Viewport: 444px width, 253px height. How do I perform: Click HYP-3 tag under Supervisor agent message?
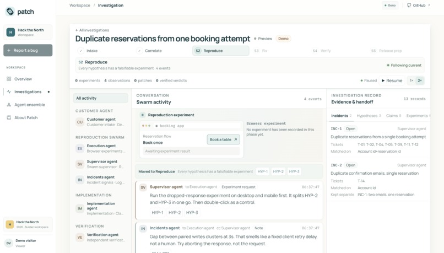[x=192, y=212]
